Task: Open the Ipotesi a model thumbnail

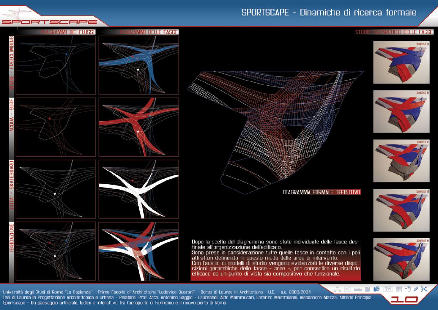Action: 401,63
